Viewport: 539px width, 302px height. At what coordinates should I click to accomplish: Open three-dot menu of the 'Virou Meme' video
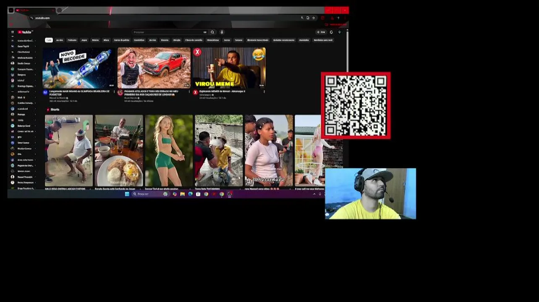(x=264, y=91)
